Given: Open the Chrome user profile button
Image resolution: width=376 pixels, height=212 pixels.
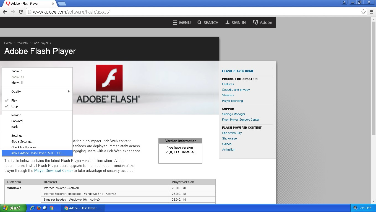Looking at the screenshot, I should pyautogui.click(x=344, y=2).
